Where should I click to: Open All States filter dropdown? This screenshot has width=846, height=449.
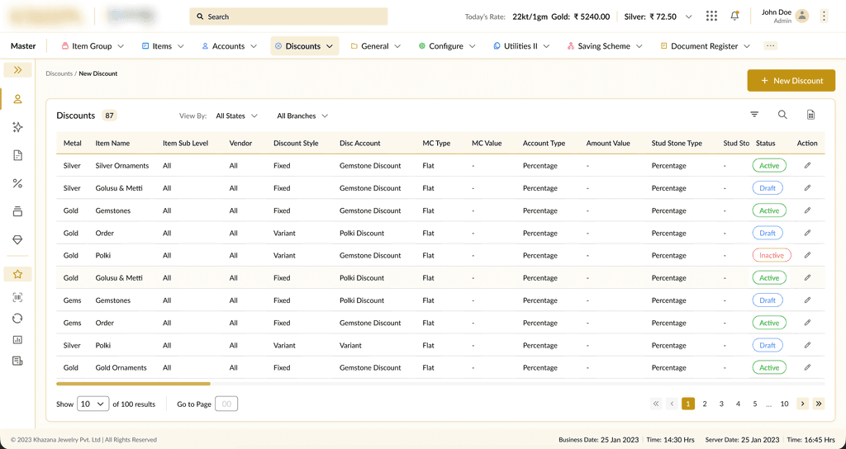(236, 116)
